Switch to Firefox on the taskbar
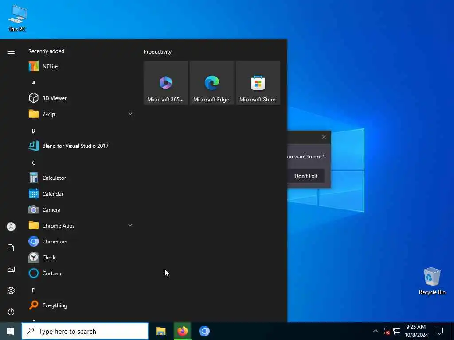Image resolution: width=454 pixels, height=340 pixels. tap(182, 331)
